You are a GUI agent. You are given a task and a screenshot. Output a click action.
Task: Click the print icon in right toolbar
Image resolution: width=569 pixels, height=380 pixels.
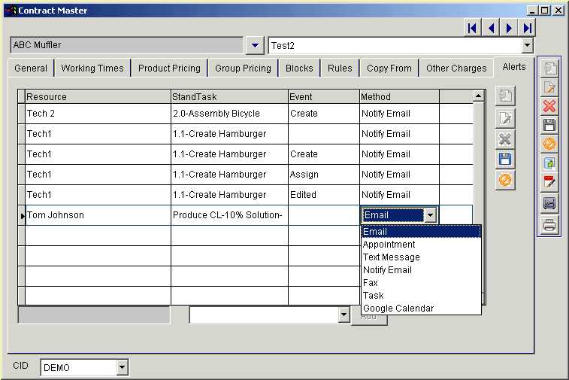coord(549,224)
